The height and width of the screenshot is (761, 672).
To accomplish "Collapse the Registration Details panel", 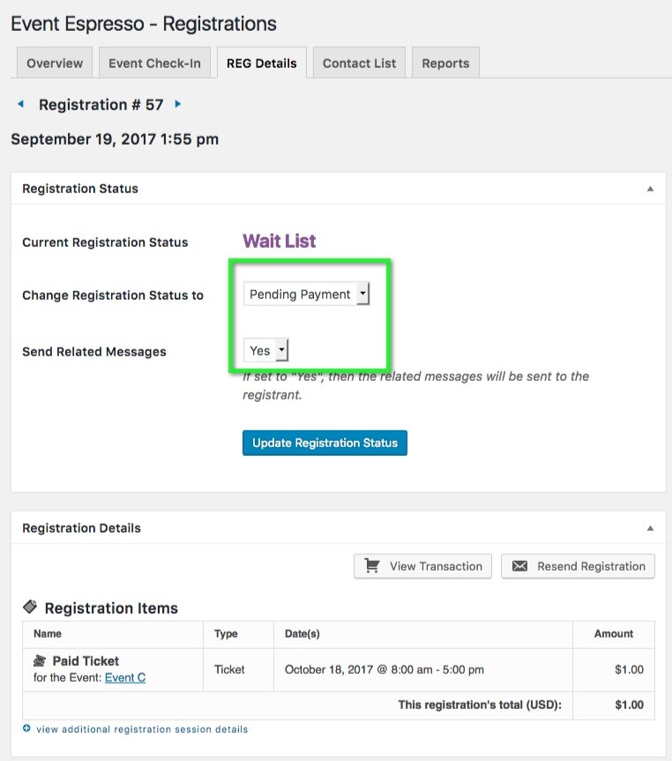I will 650,528.
